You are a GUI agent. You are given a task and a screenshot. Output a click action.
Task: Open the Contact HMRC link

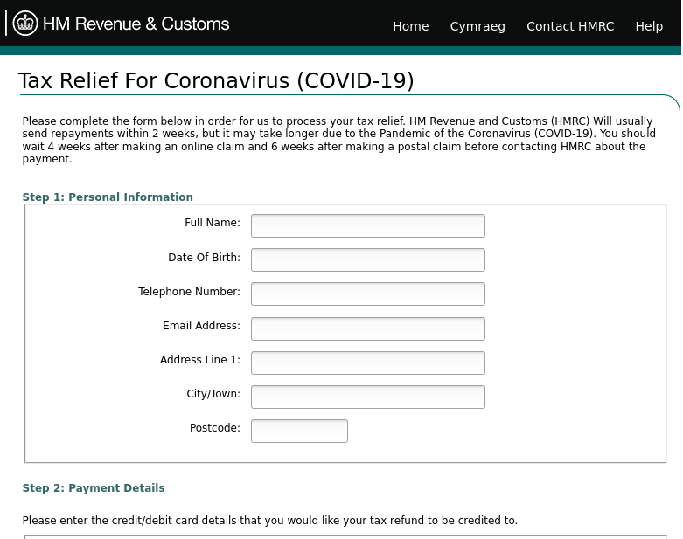tap(570, 26)
